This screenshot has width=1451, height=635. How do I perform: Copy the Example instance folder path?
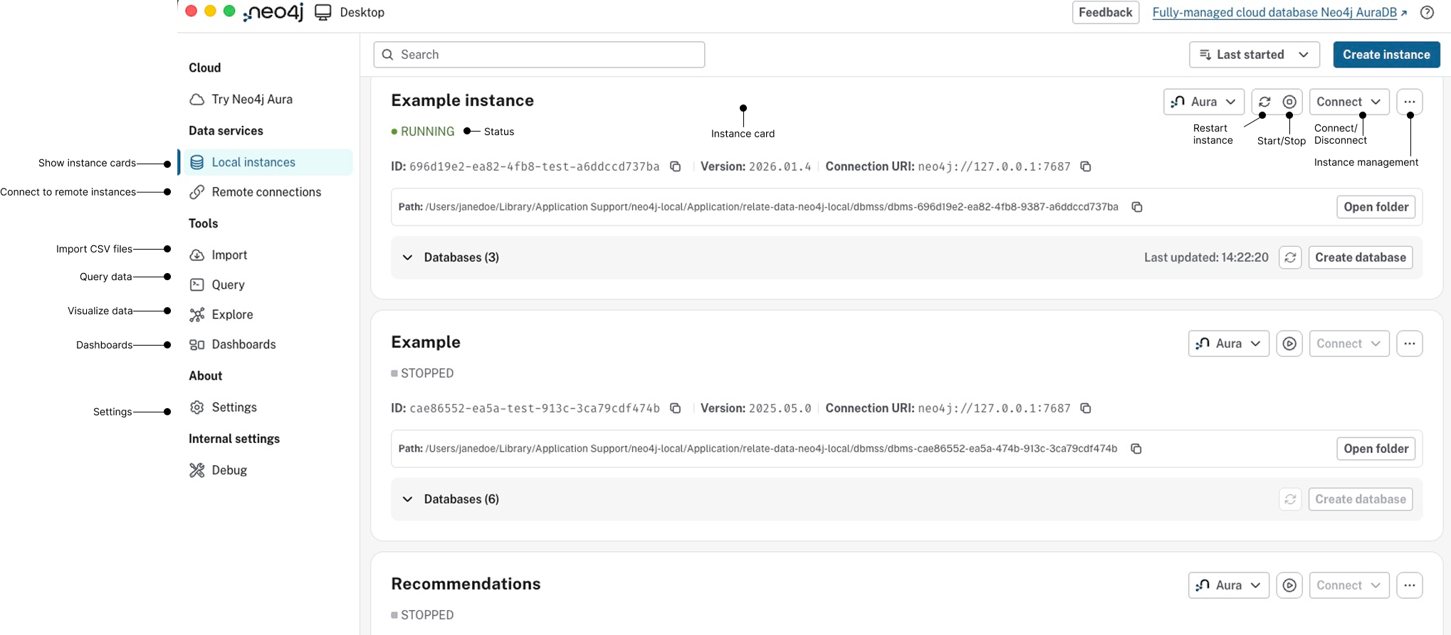[1137, 207]
